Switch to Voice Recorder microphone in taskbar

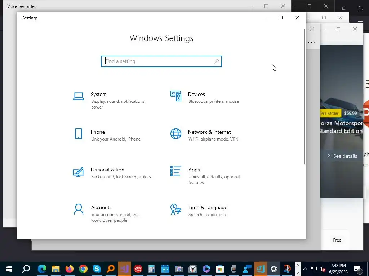tap(234, 269)
